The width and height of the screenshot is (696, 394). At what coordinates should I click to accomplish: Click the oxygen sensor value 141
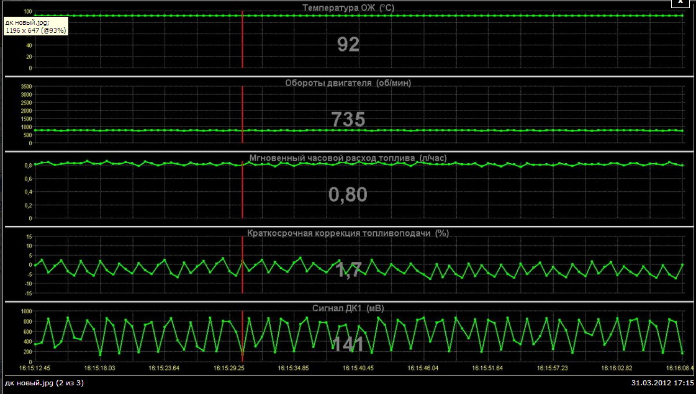tap(348, 345)
